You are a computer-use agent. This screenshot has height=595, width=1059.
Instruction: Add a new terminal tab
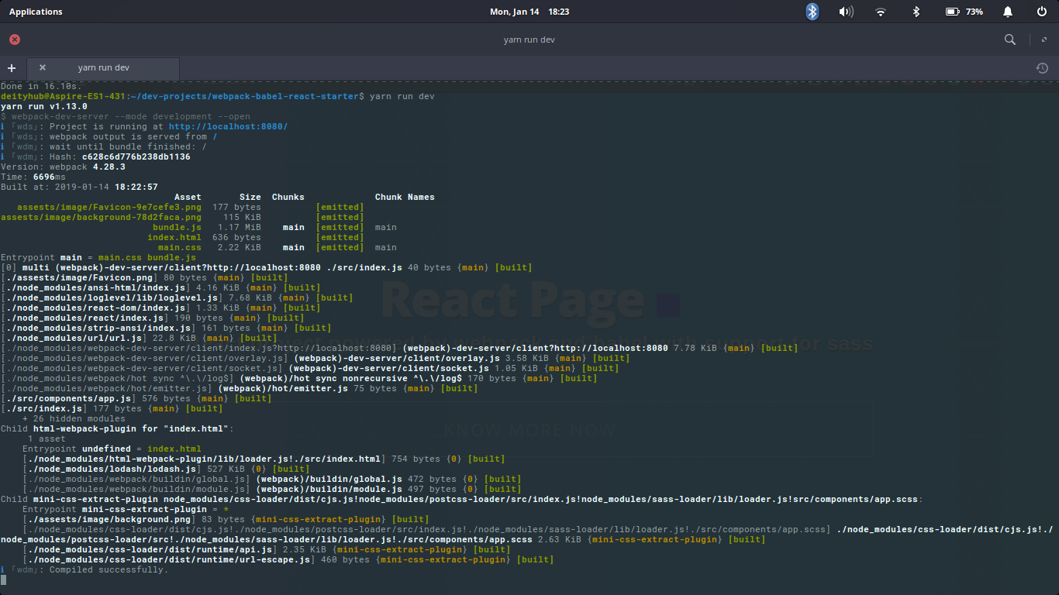point(12,68)
